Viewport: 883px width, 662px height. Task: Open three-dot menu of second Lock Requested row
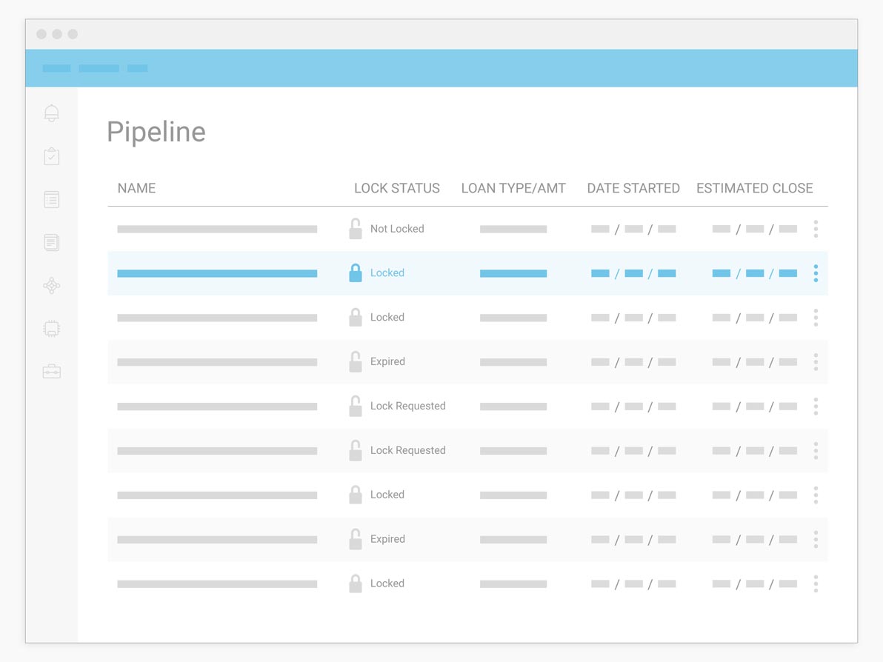pyautogui.click(x=816, y=450)
